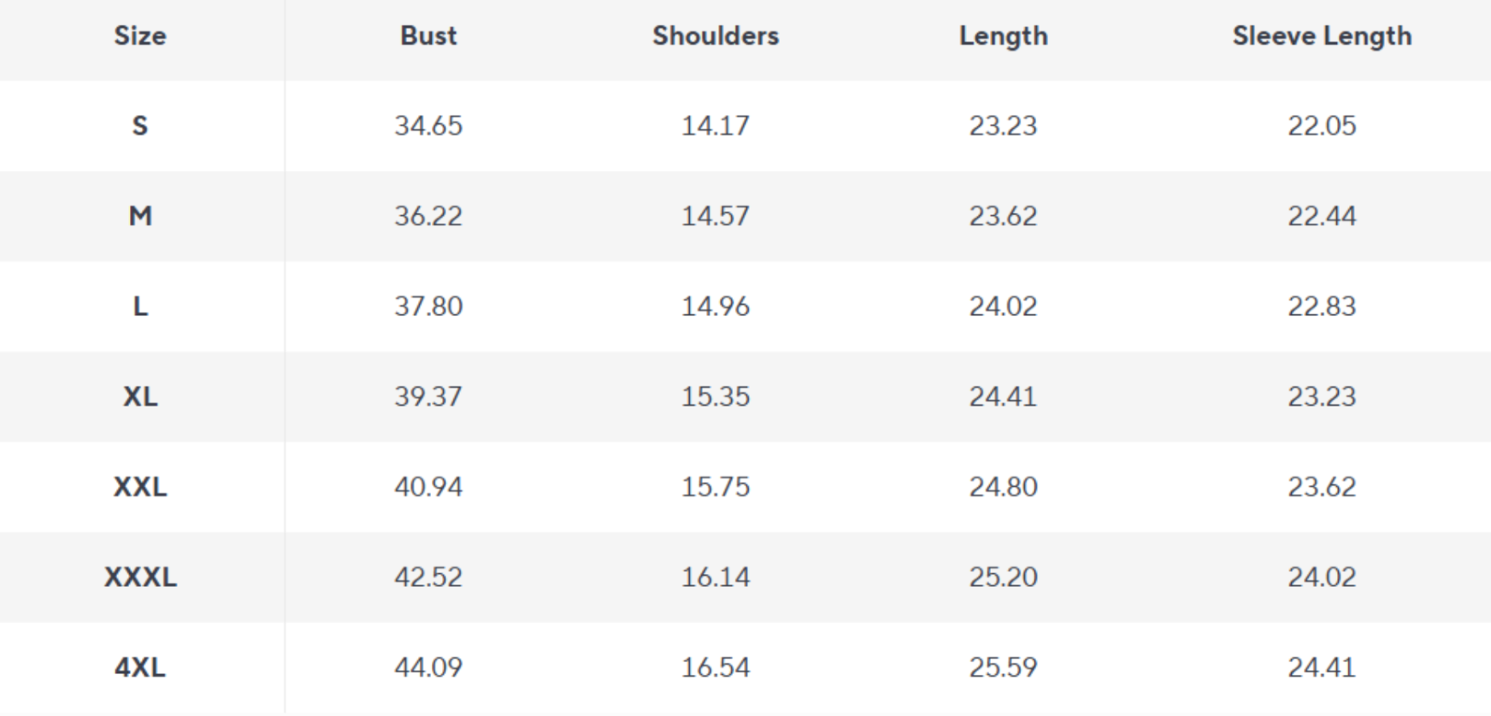Click the Size column header
Viewport: 1491px width, 716px height.
[x=140, y=36]
